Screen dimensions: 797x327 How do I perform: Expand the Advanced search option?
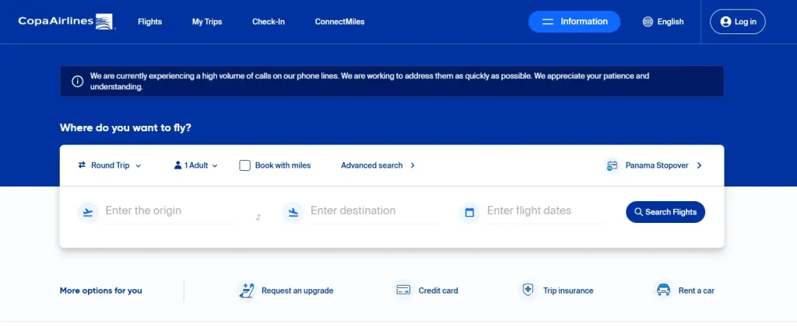pos(378,165)
